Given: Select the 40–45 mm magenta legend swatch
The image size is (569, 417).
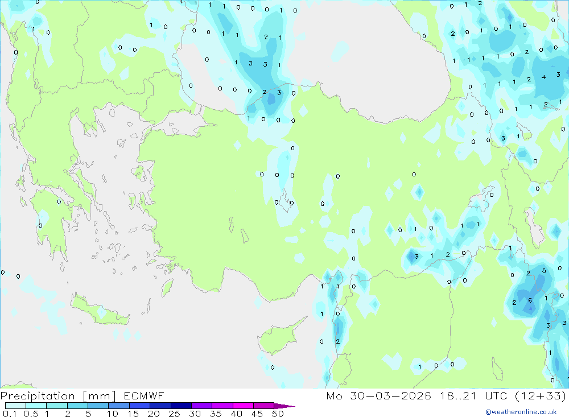Looking at the screenshot, I should pos(243,406).
